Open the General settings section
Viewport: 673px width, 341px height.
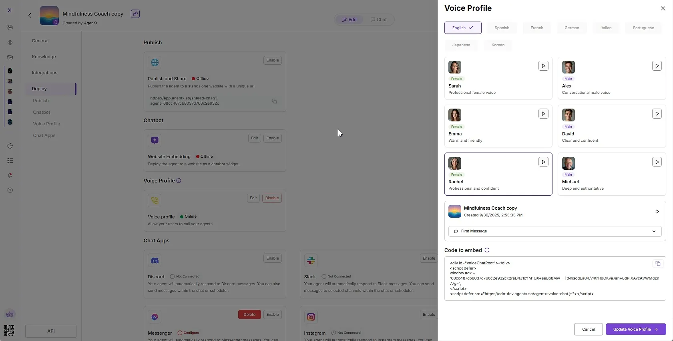40,41
